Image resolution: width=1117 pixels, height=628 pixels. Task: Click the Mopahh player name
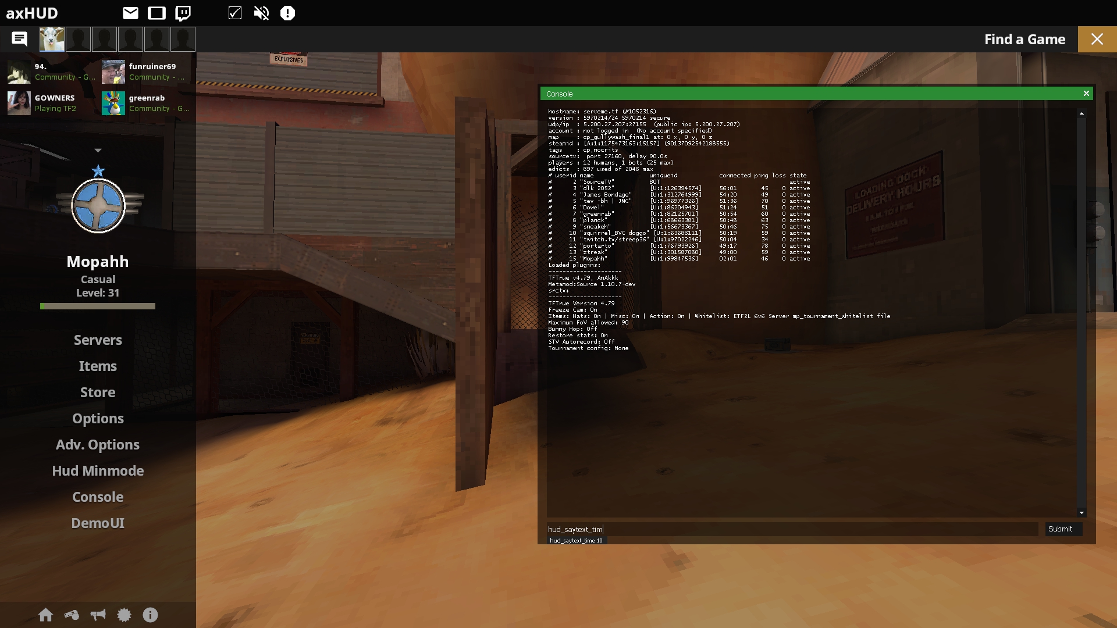click(98, 262)
